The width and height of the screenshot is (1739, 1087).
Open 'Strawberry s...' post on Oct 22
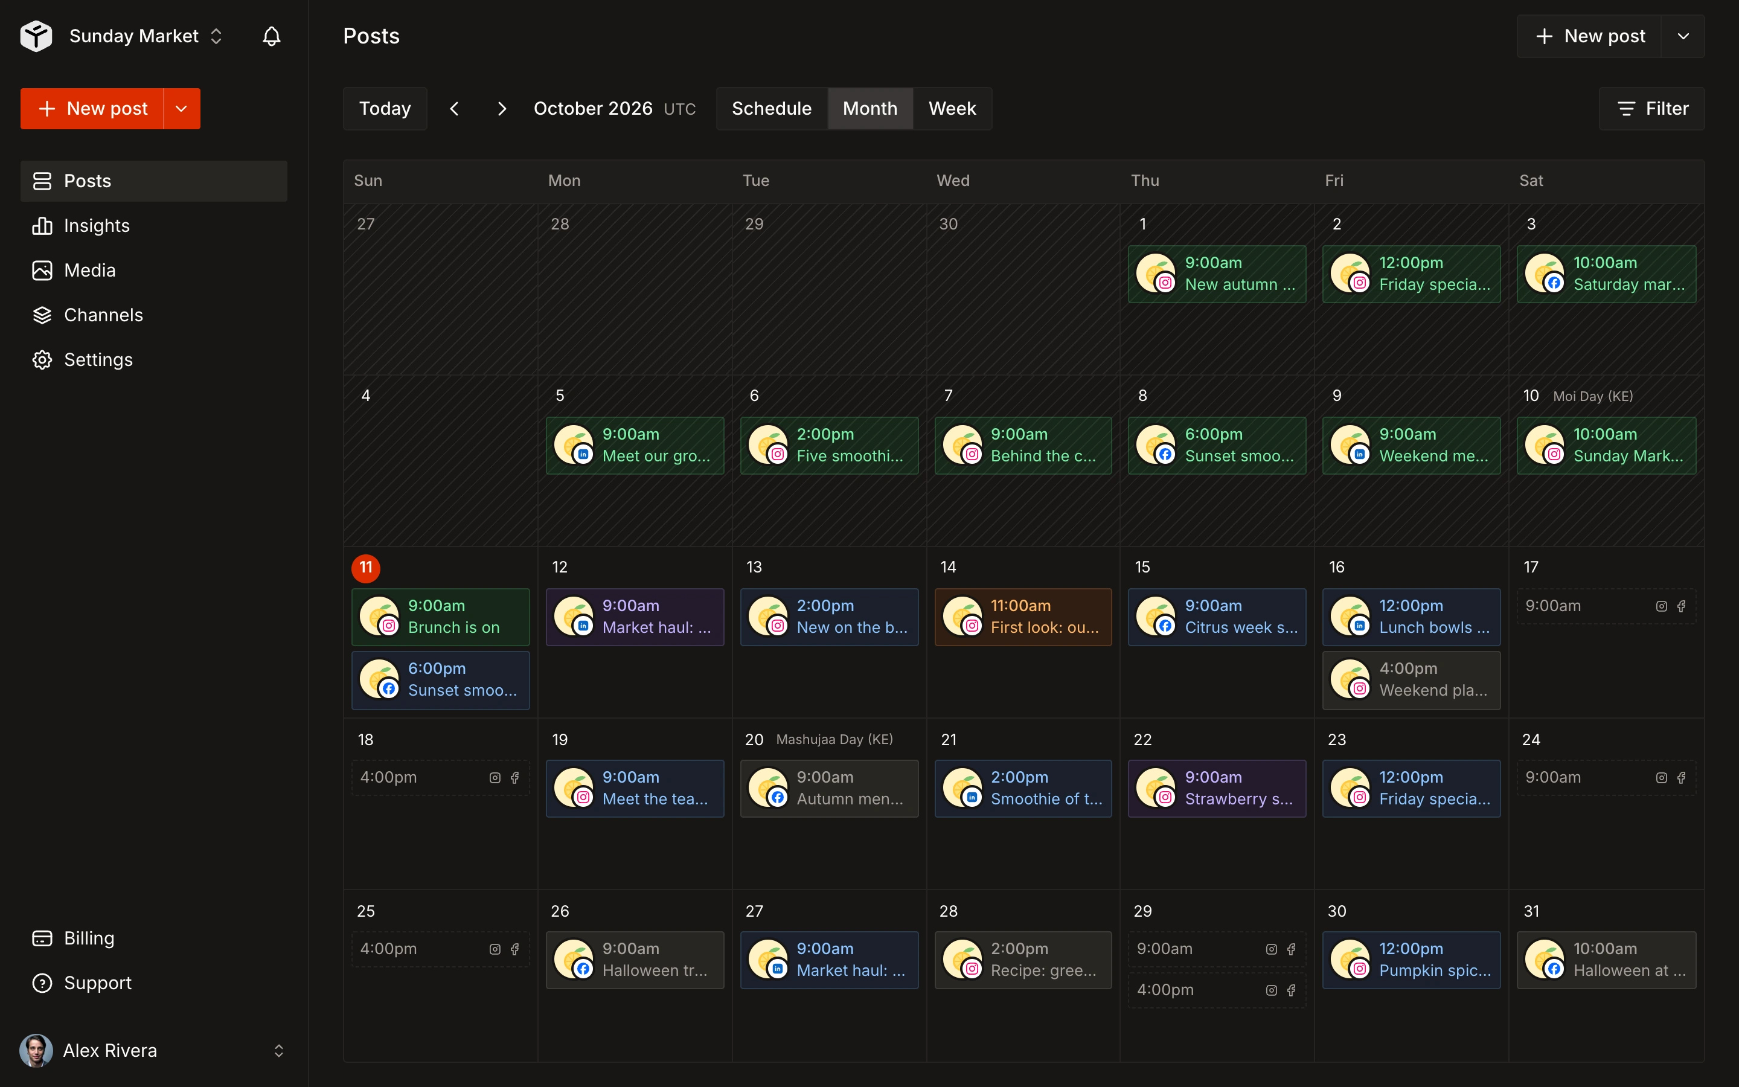[x=1217, y=789]
